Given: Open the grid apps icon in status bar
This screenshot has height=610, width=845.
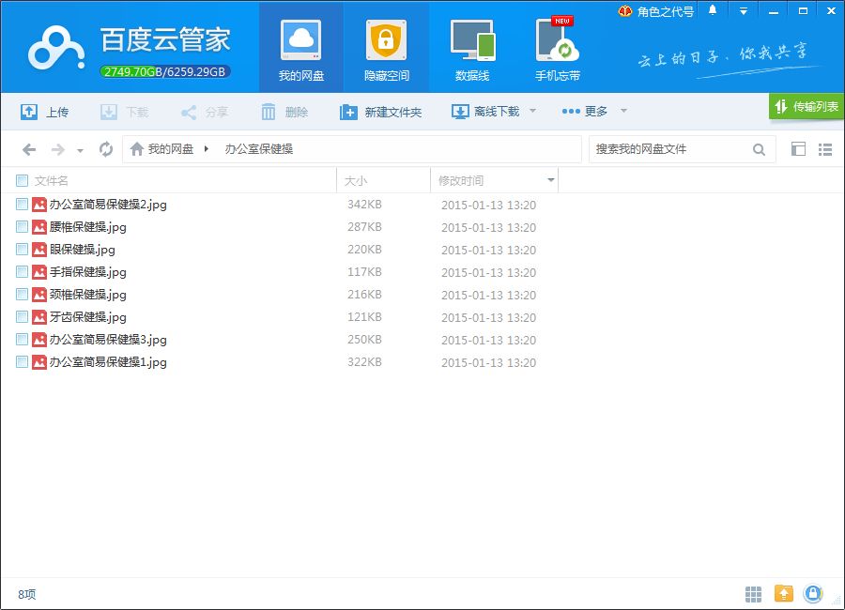Looking at the screenshot, I should point(753,593).
